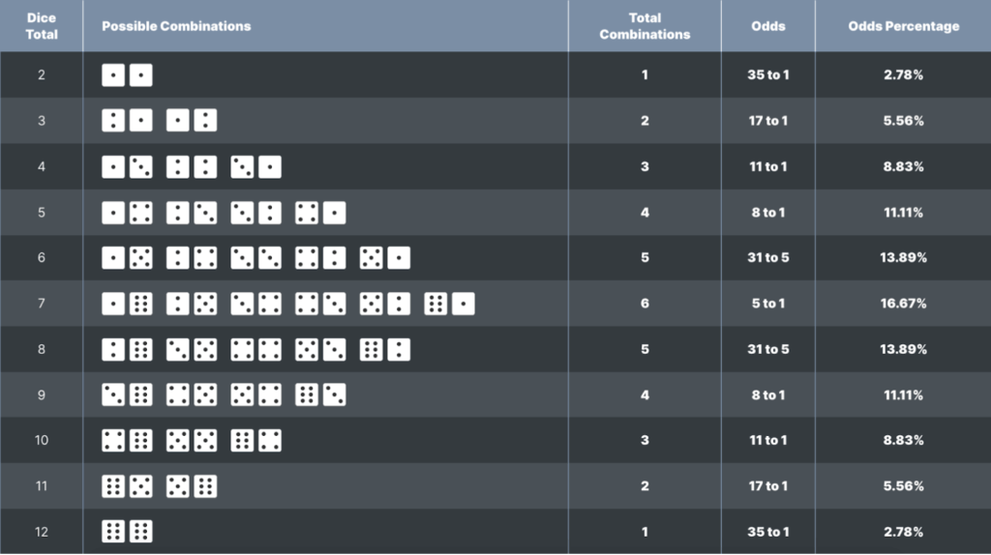Select the Total Combinations column header
This screenshot has height=555, width=991.
tap(645, 26)
